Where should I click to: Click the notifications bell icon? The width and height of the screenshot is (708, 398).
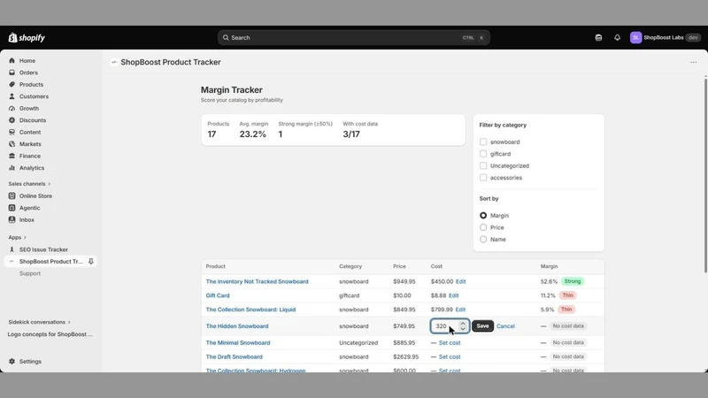coord(617,37)
